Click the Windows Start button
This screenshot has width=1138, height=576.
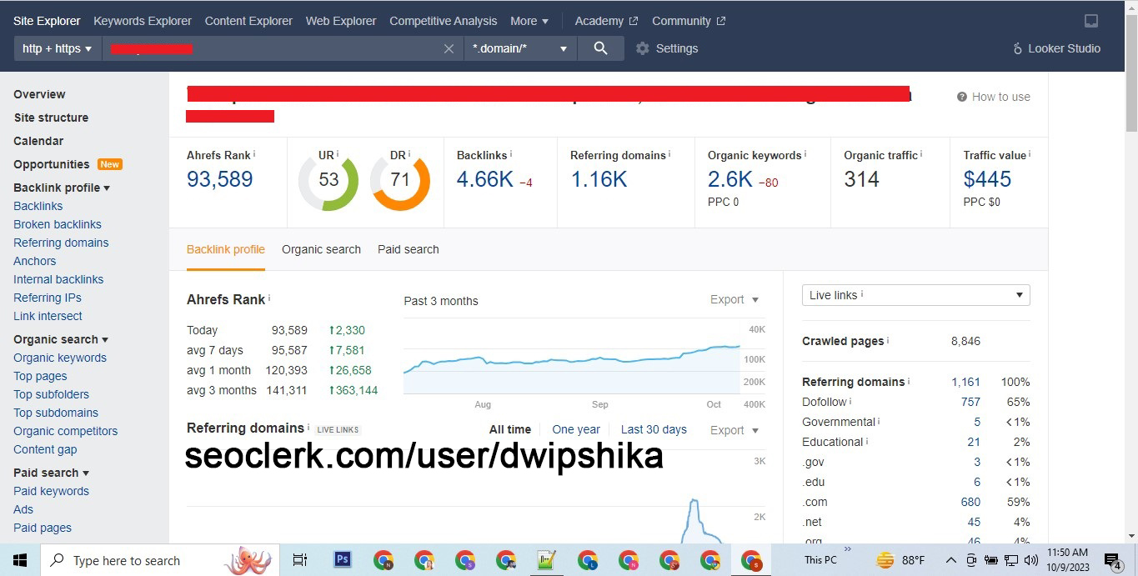coord(20,560)
